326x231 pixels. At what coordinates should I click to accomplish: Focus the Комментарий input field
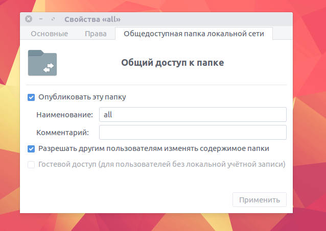(x=193, y=133)
